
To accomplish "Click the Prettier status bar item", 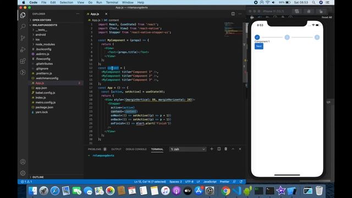I will [224, 182].
